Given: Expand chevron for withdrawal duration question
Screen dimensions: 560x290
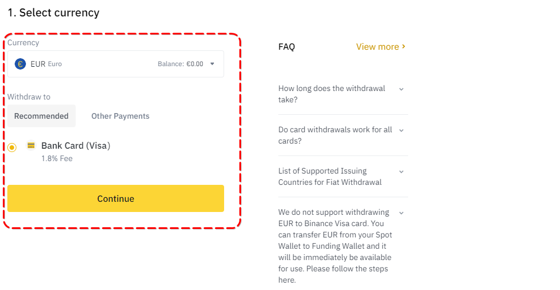Looking at the screenshot, I should click(401, 89).
